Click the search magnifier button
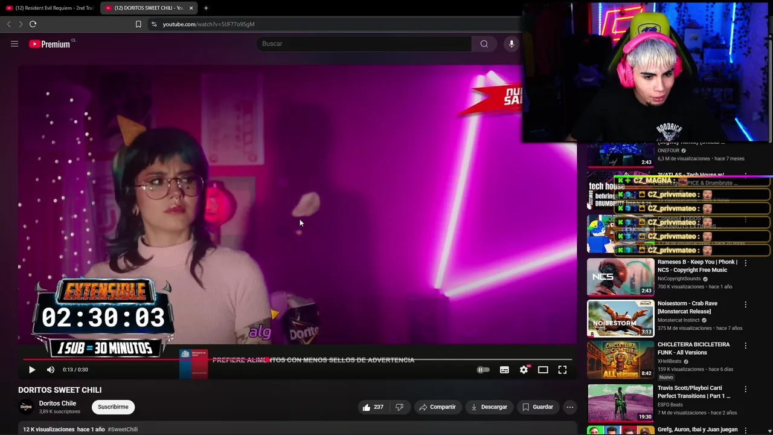 484,43
